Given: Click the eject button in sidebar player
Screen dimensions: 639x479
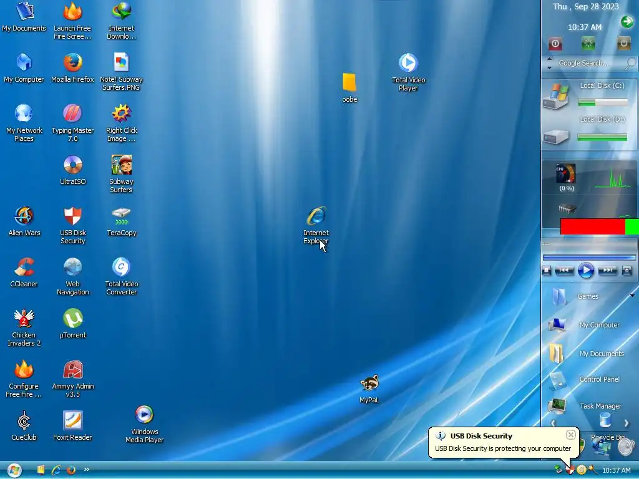Looking at the screenshot, I should click(627, 271).
